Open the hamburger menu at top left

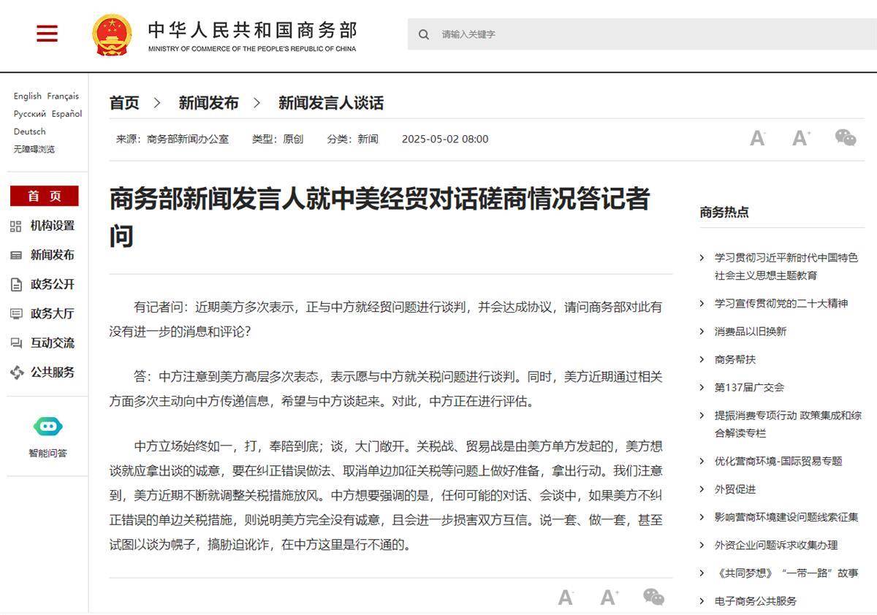point(46,33)
